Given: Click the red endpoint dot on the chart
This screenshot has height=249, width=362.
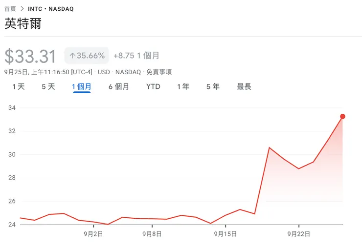Looking at the screenshot, I should coord(342,116).
